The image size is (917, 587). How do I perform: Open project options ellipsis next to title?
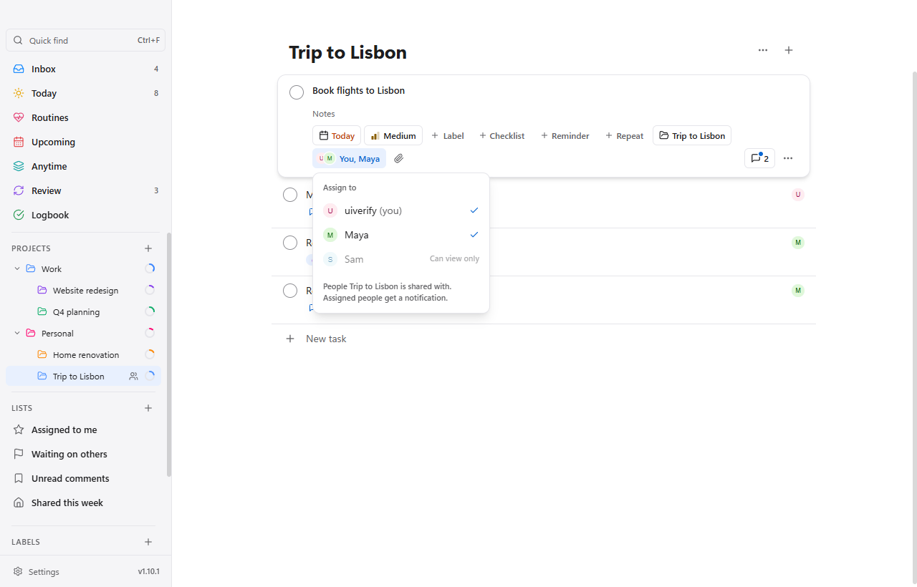[x=763, y=50]
